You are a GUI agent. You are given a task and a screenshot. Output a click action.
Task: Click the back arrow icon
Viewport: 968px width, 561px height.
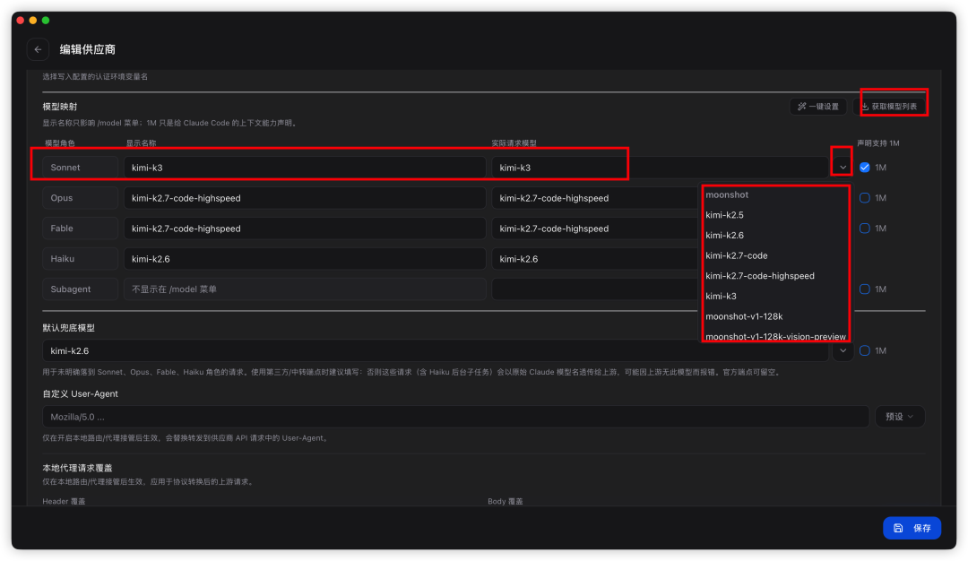[x=39, y=49]
